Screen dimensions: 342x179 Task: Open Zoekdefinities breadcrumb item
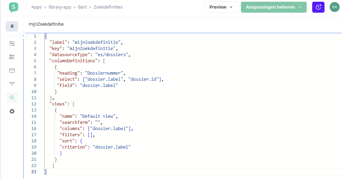108,7
